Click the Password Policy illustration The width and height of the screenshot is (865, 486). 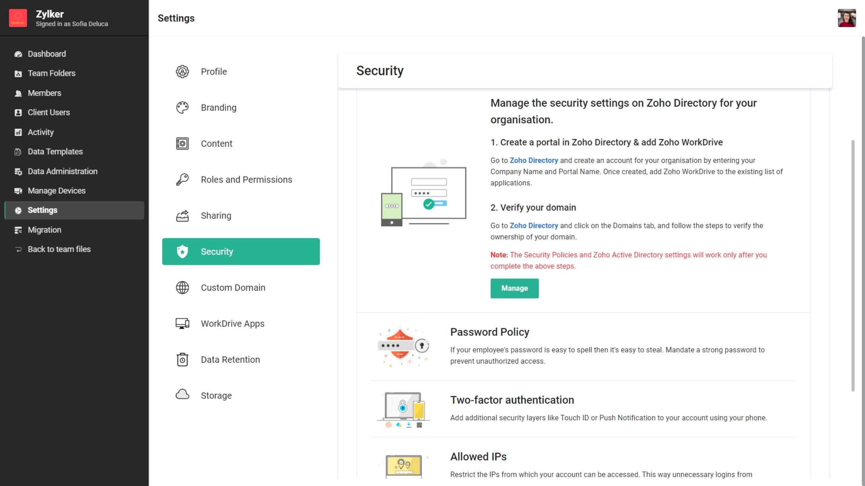[x=404, y=347]
